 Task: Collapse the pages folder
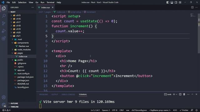pyautogui.click(x=22, y=53)
